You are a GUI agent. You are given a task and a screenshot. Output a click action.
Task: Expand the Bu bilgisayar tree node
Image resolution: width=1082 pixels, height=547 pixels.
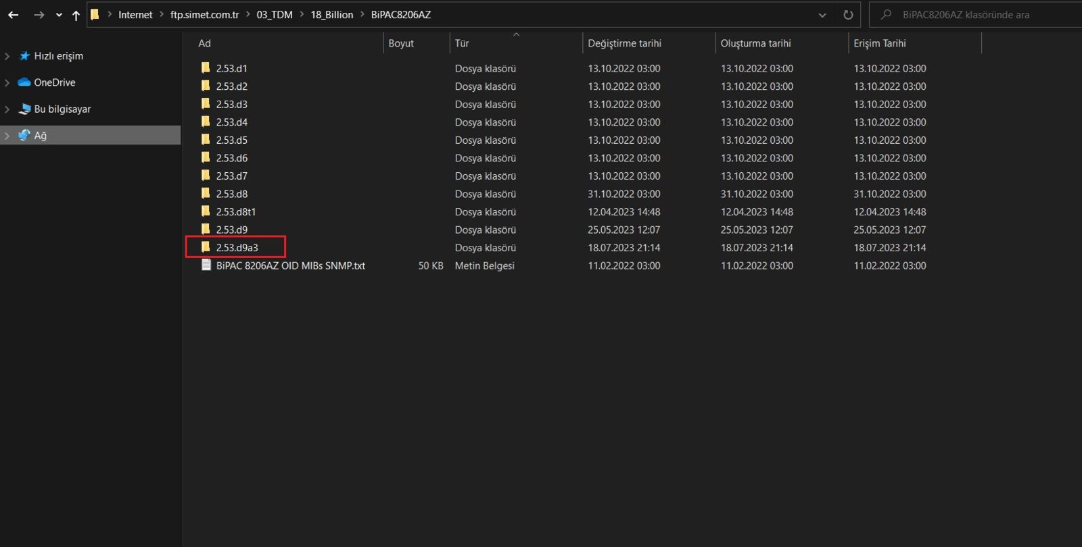click(7, 109)
